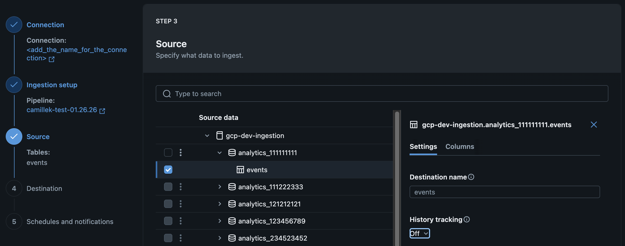The width and height of the screenshot is (625, 246).
Task: Click the project icon beside gcp-dev-ingestion
Action: click(219, 135)
